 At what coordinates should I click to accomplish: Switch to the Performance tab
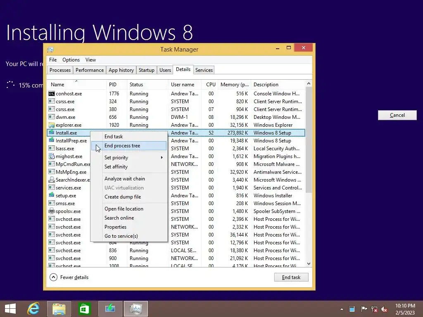click(90, 70)
